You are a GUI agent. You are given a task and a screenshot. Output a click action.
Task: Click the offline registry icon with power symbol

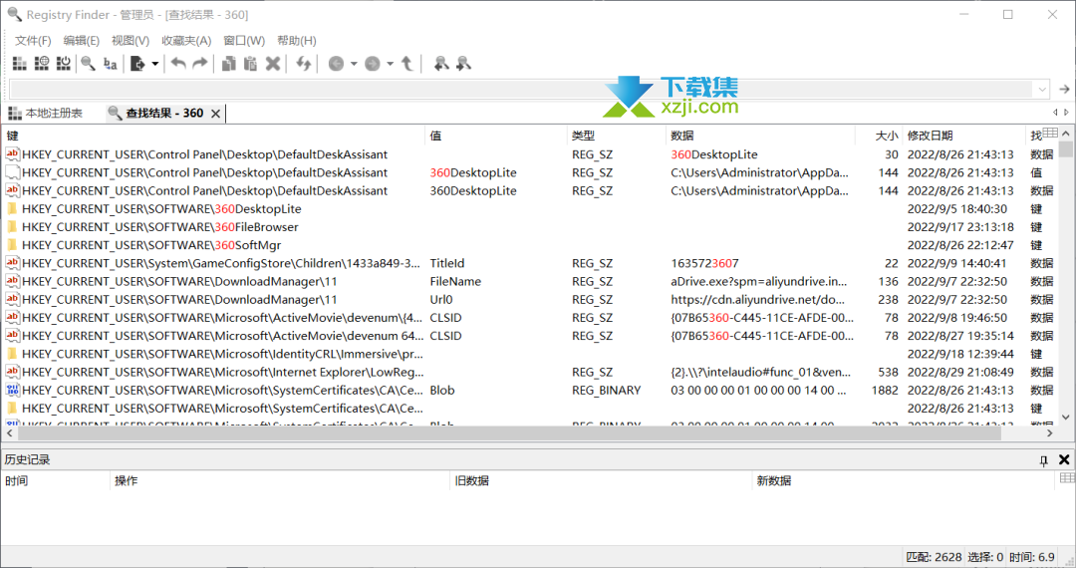[63, 64]
